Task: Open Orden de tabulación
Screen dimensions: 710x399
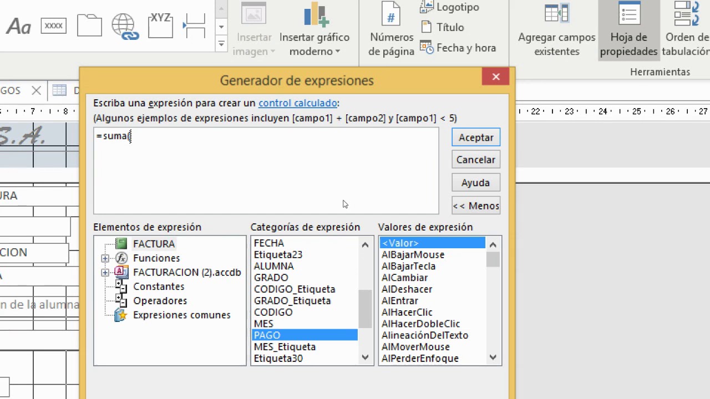Action: [686, 29]
